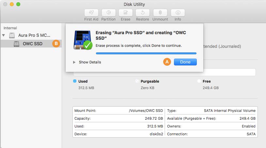Select OWC SSD volume in sidebar
266x148 pixels.
(x=31, y=44)
